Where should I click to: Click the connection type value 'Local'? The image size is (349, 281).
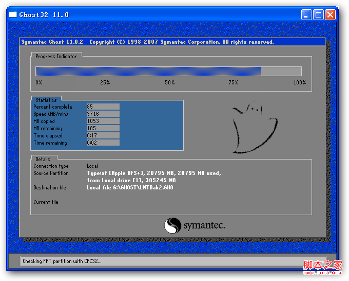[92, 166]
